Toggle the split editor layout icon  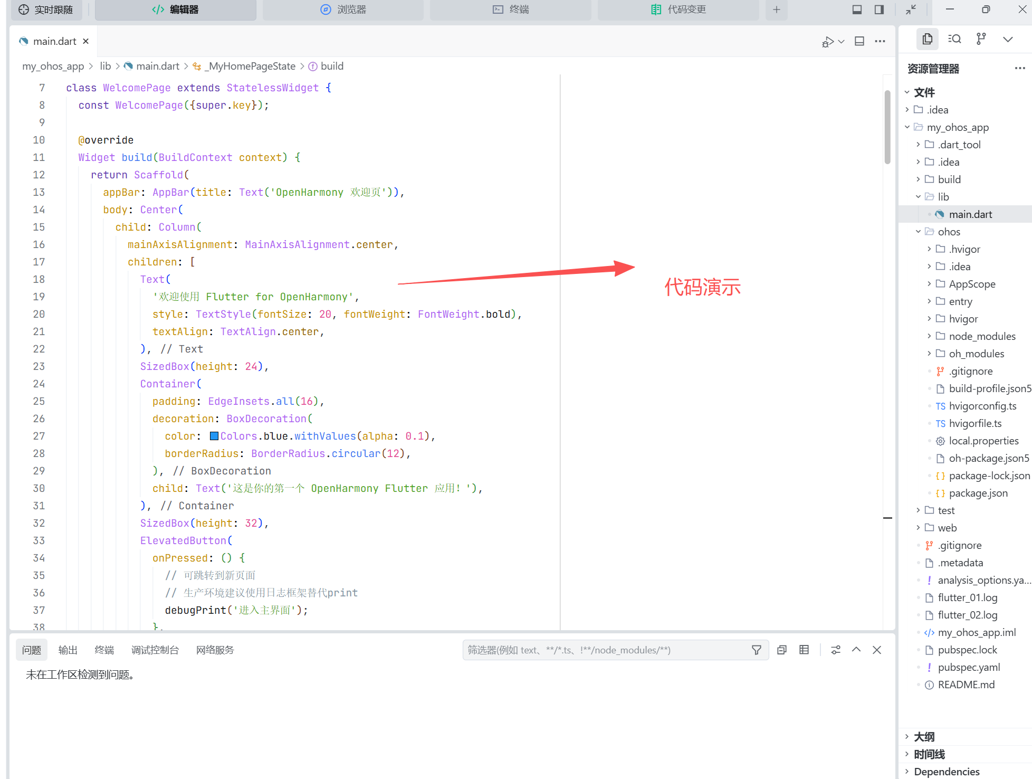(x=859, y=42)
